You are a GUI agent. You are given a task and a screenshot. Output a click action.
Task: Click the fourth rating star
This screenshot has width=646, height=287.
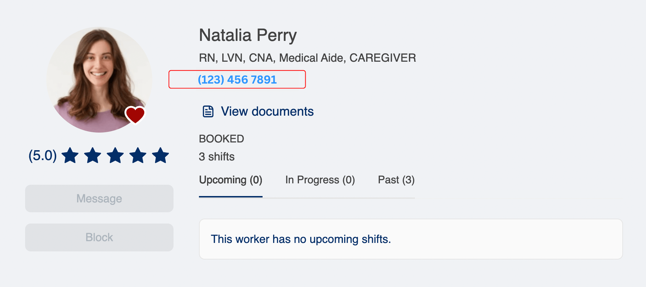(x=138, y=155)
